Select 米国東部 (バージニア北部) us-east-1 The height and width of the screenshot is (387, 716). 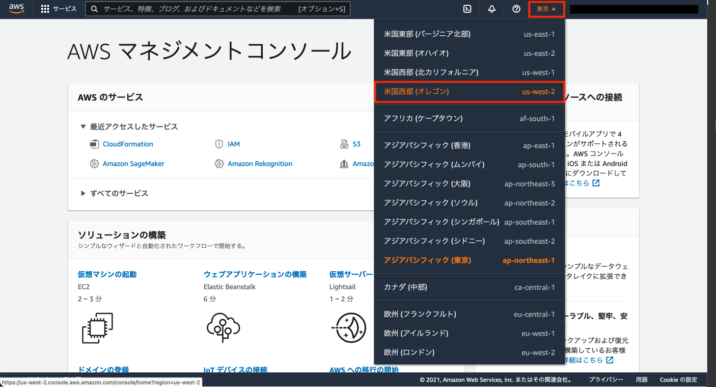pos(469,34)
